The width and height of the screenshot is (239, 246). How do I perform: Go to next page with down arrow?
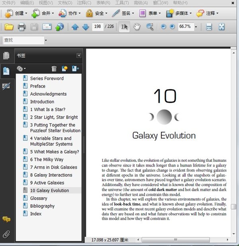tap(85, 27)
